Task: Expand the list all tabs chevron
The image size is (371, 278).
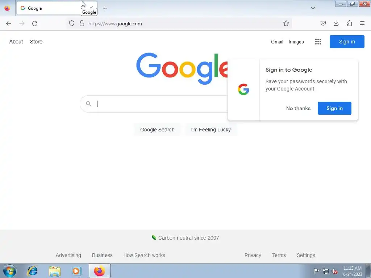Action: pos(313,8)
